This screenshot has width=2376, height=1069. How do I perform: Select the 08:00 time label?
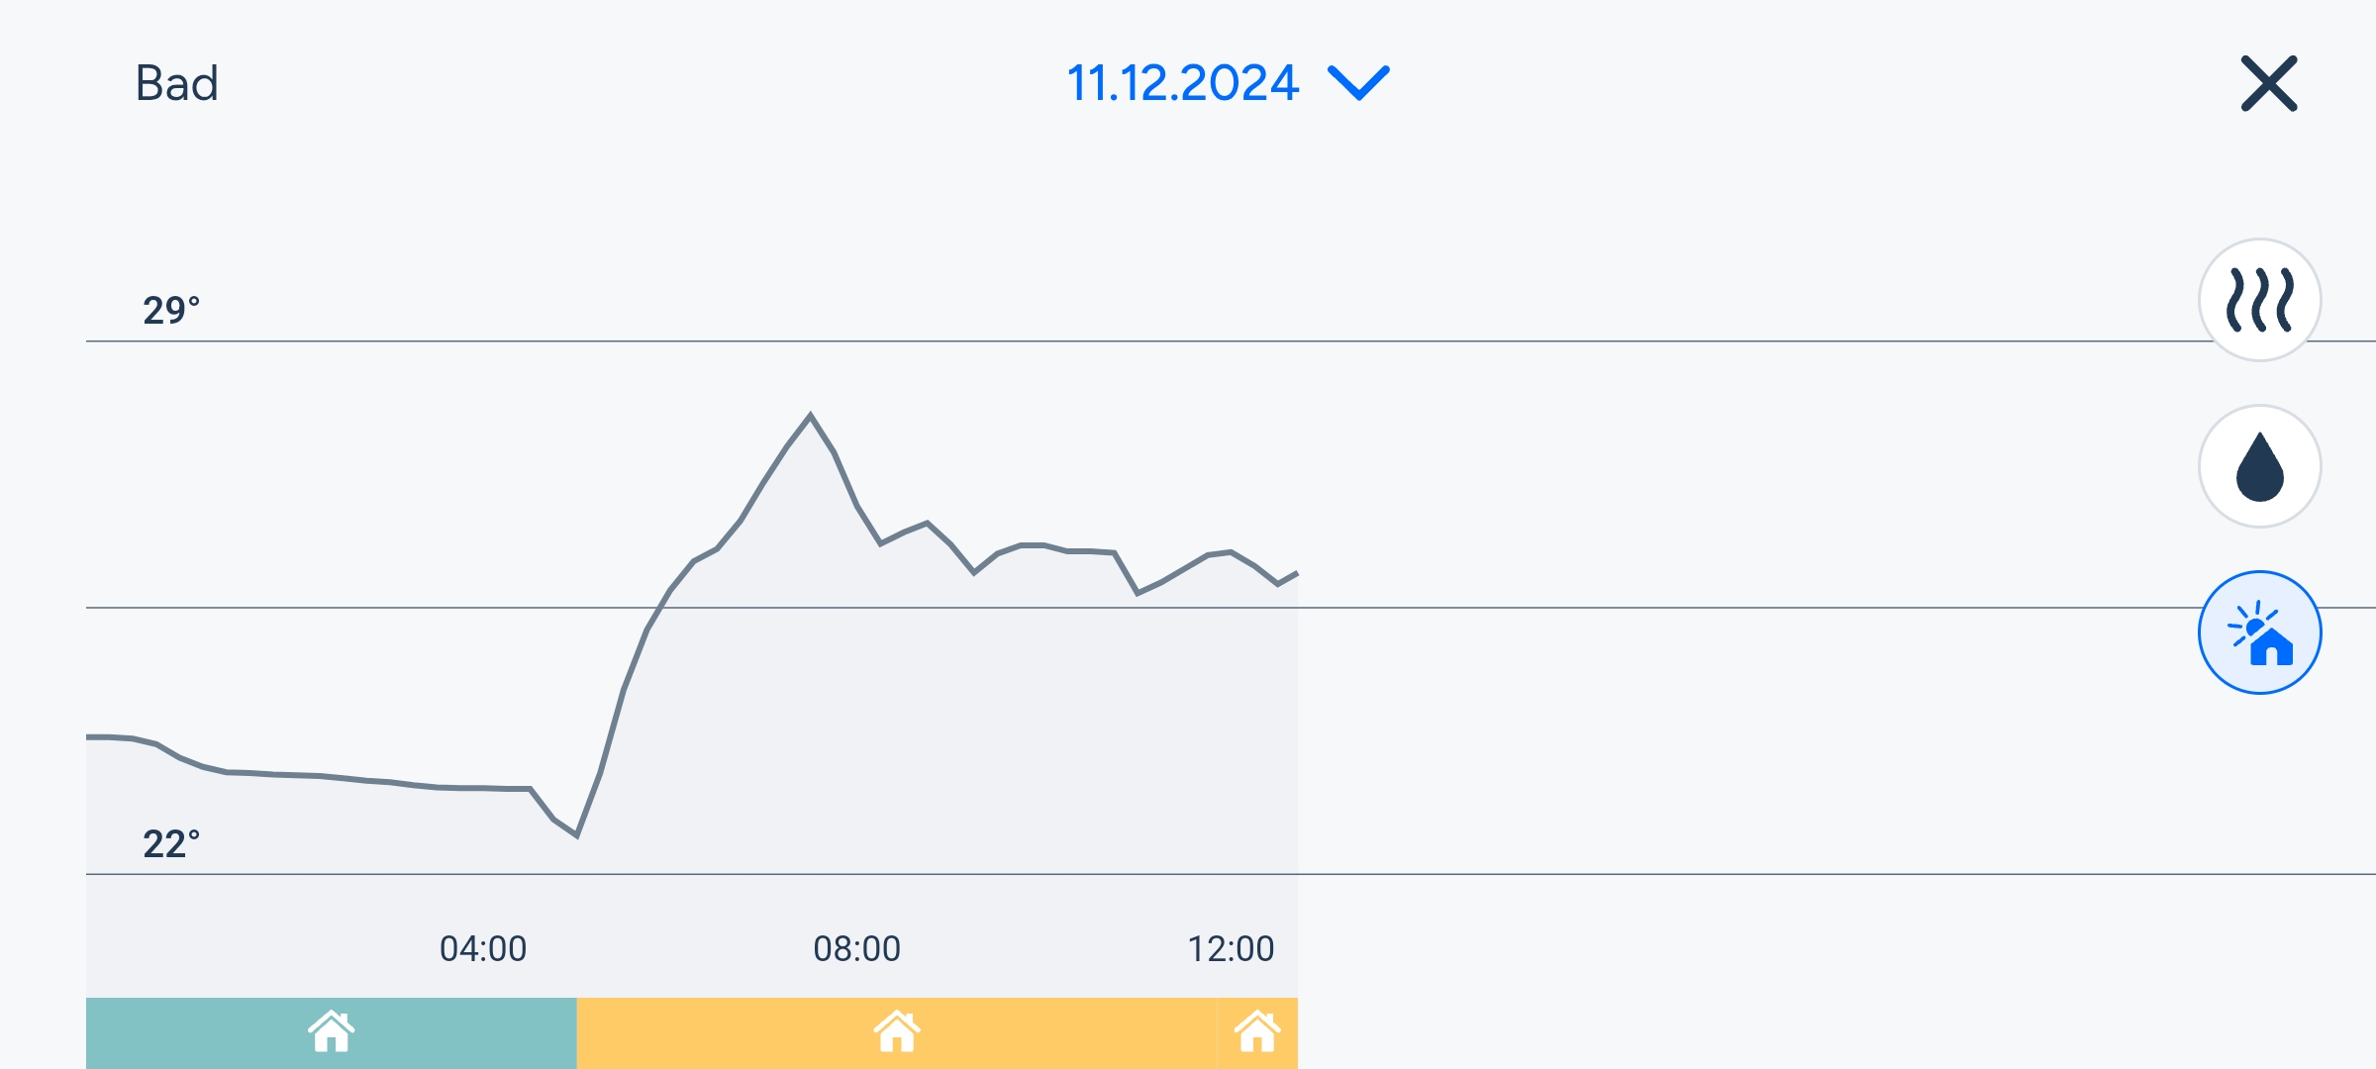tap(856, 948)
